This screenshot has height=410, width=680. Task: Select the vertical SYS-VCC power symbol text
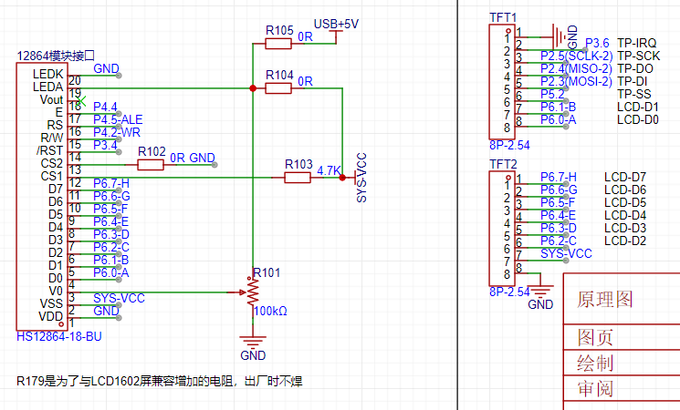[x=361, y=178]
